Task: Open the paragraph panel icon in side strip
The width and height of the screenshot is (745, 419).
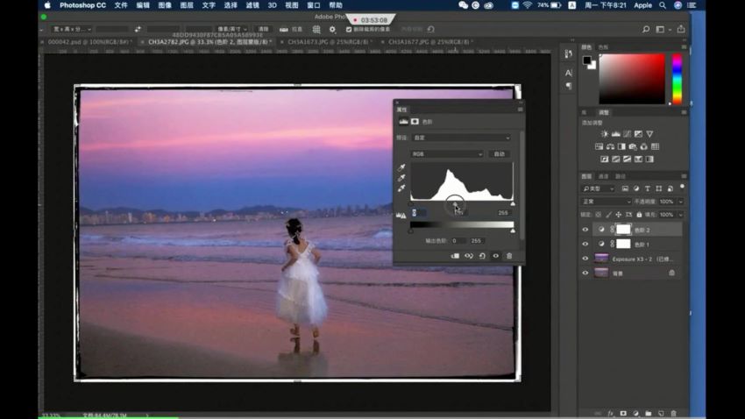Action: pyautogui.click(x=569, y=86)
